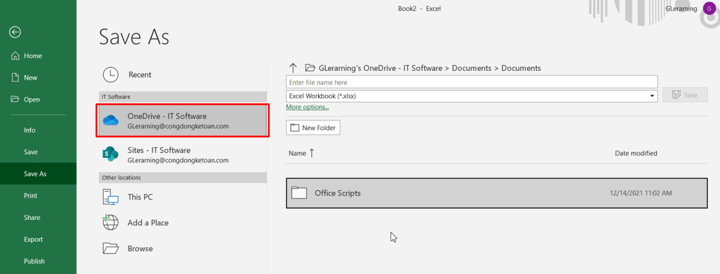Click the SharePoint Sites icon

point(110,155)
